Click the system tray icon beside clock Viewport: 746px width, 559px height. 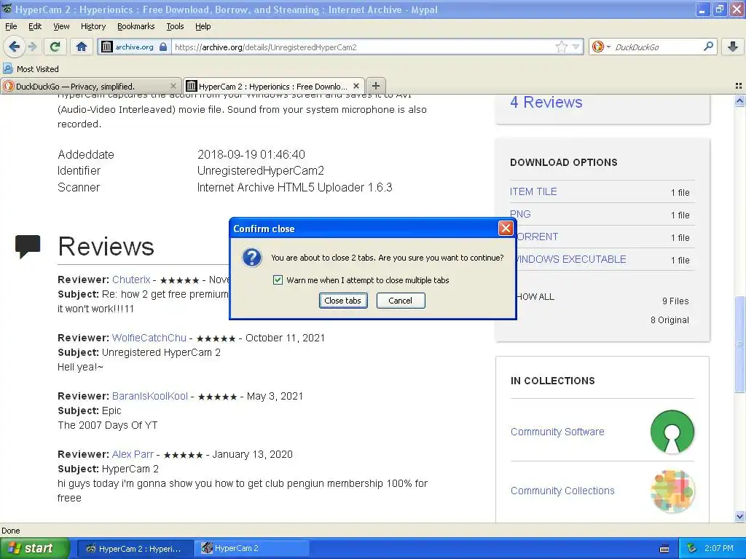point(692,548)
